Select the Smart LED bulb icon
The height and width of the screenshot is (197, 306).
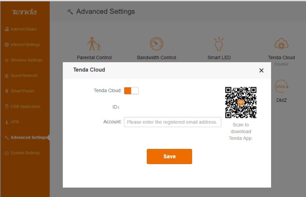pos(219,44)
